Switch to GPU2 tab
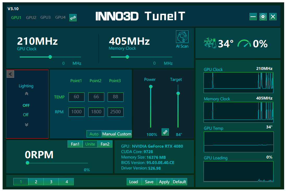The image size is (287, 191). [31, 17]
